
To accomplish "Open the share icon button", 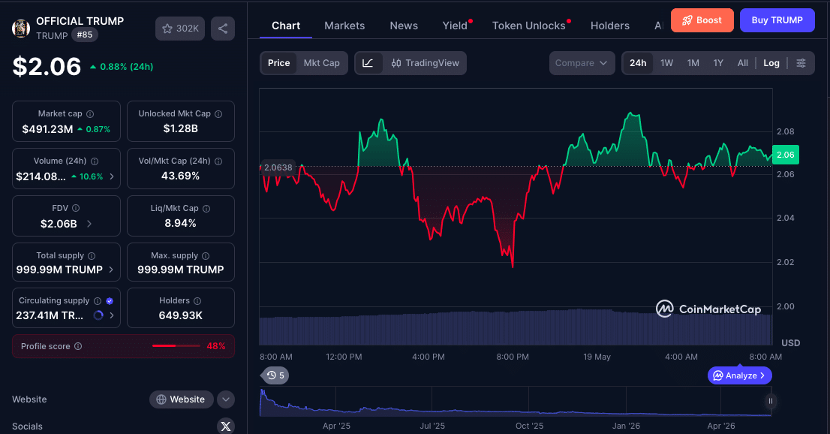I will 223,29.
